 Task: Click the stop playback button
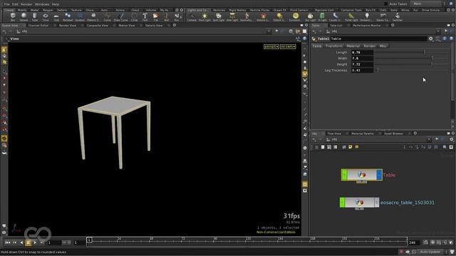coord(28,242)
